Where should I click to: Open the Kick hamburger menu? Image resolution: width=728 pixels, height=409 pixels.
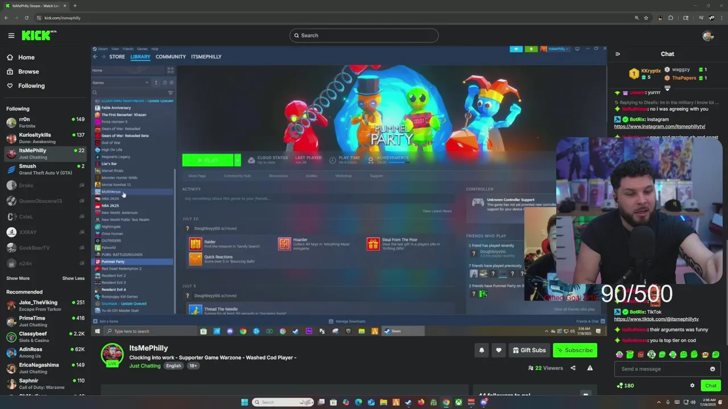(11, 35)
